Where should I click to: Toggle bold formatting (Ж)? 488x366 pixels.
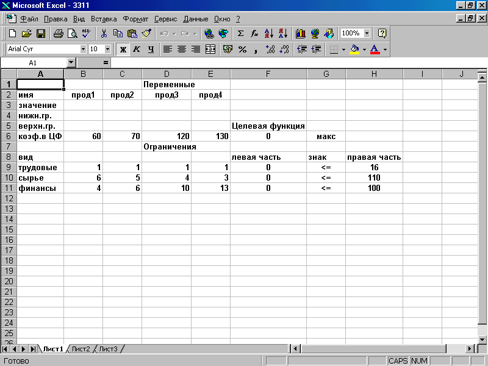pyautogui.click(x=123, y=49)
